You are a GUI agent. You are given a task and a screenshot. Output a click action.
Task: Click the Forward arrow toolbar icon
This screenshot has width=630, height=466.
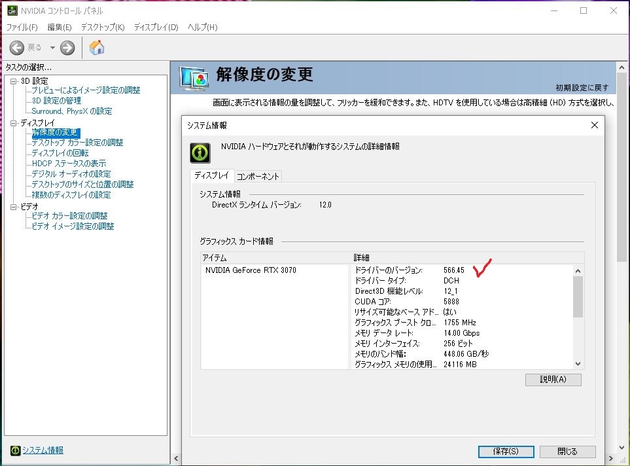(x=67, y=48)
